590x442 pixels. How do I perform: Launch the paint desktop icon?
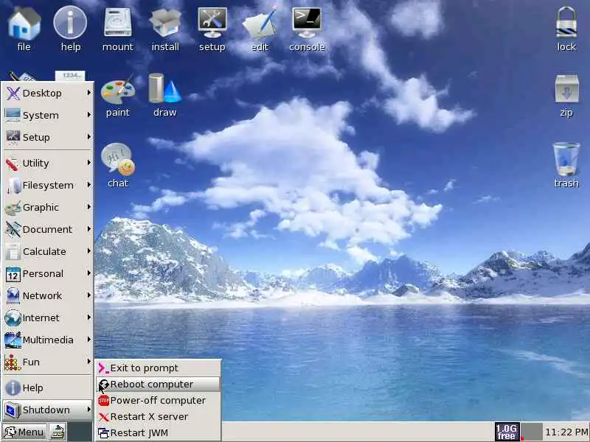[118, 96]
